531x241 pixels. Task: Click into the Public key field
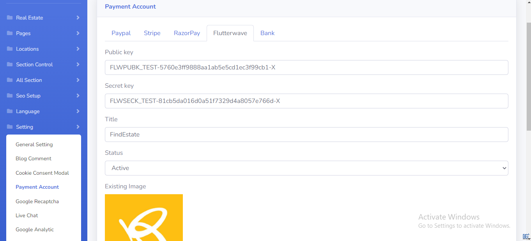click(306, 67)
